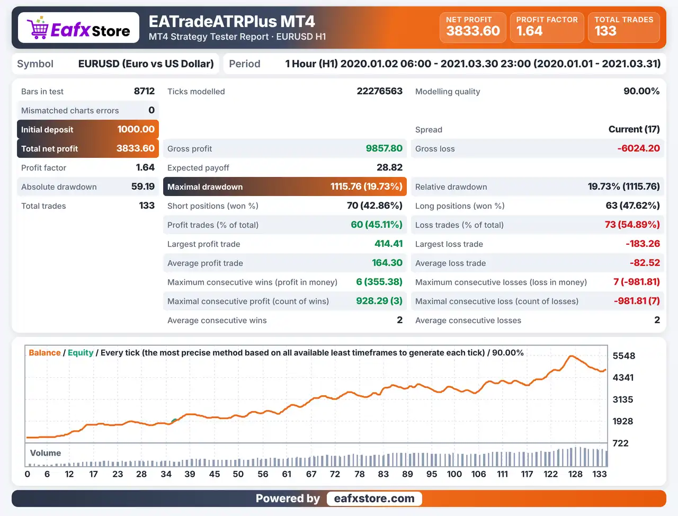The height and width of the screenshot is (516, 678).
Task: Click the Long positions 63 (47.62%) value
Action: (x=632, y=206)
